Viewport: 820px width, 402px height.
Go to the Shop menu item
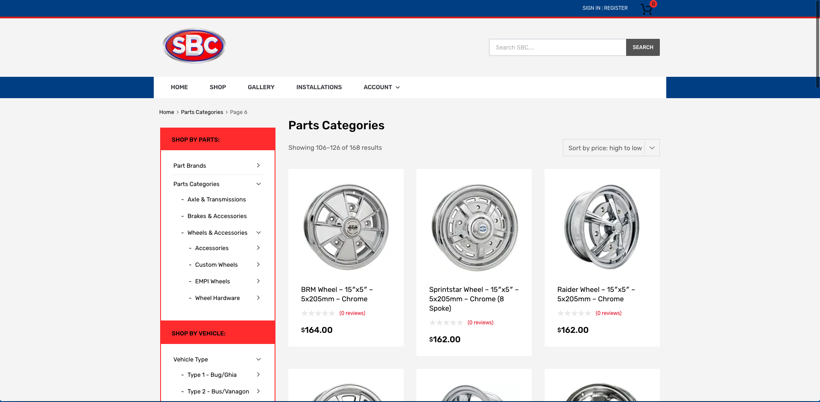(217, 87)
